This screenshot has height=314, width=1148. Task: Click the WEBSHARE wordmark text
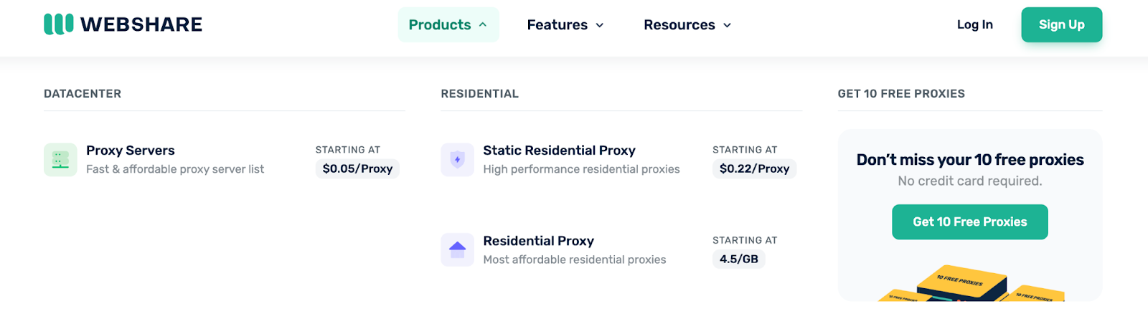(x=141, y=24)
